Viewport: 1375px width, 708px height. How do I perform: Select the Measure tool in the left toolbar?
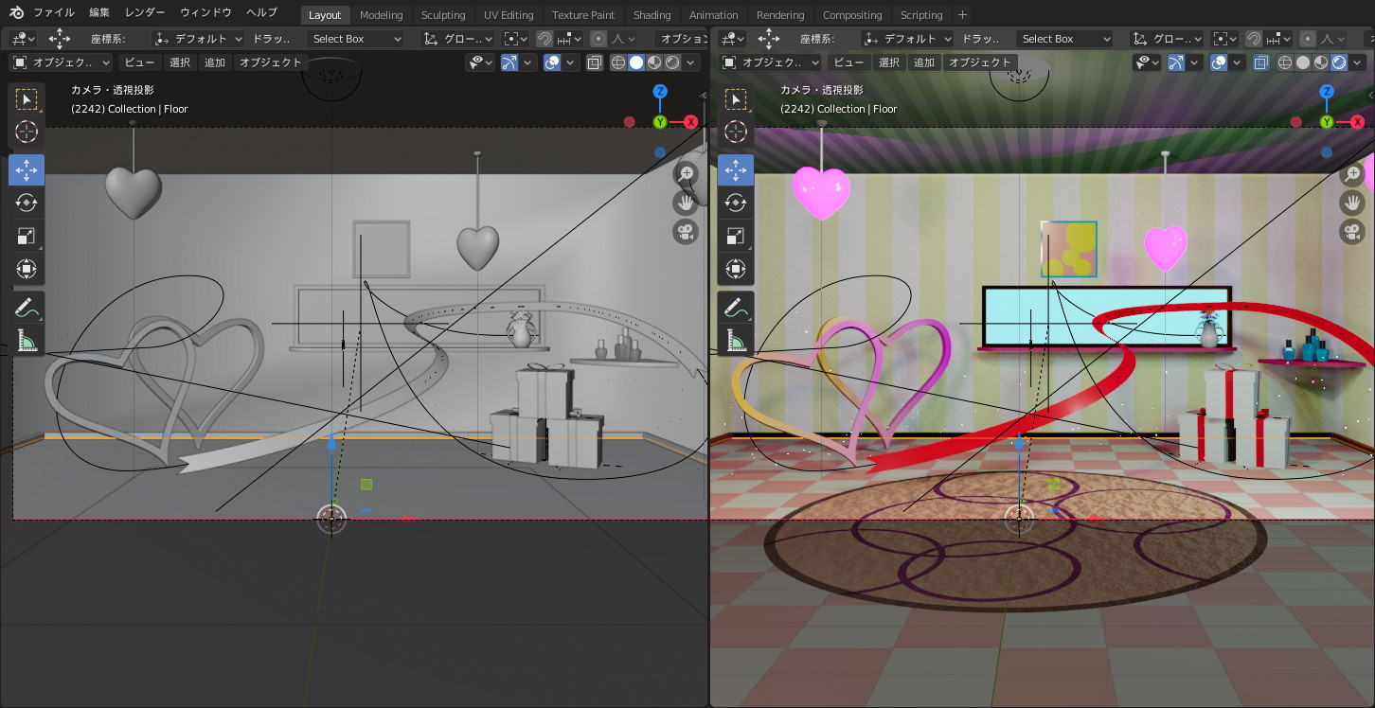[27, 339]
